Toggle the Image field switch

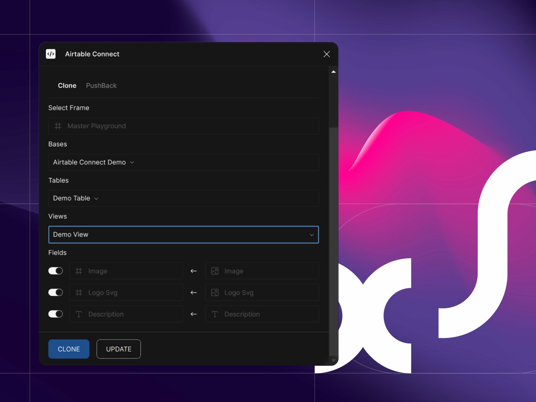(x=56, y=271)
